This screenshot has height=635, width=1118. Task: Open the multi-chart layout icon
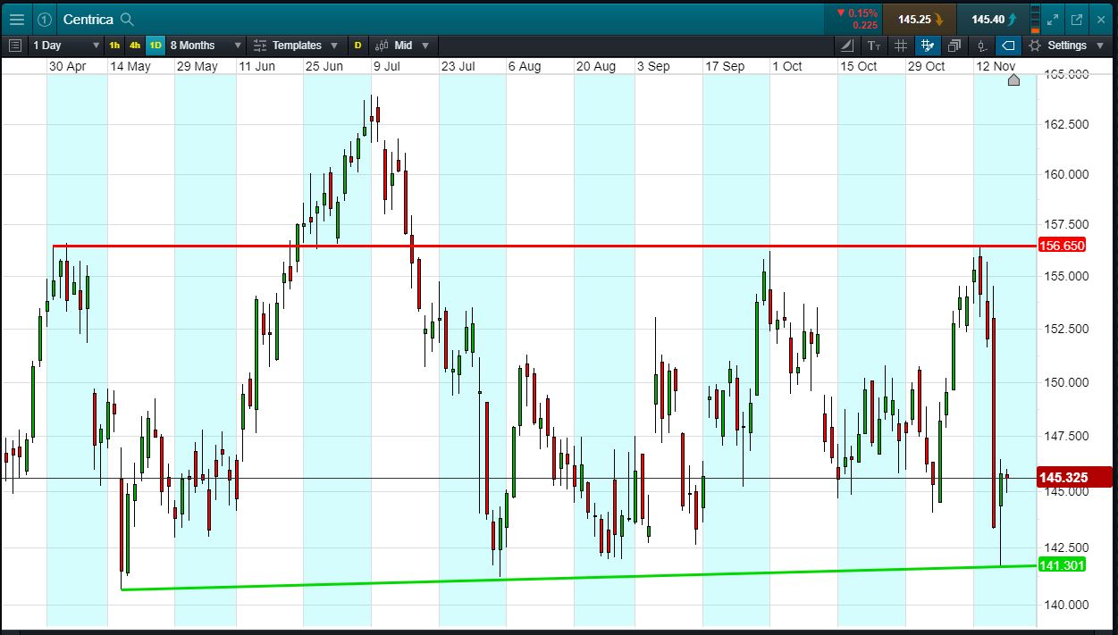click(x=954, y=45)
